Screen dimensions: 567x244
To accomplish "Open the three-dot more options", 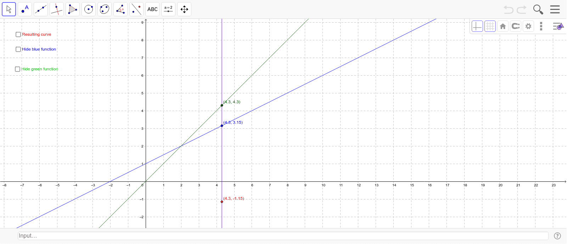I will pyautogui.click(x=541, y=26).
